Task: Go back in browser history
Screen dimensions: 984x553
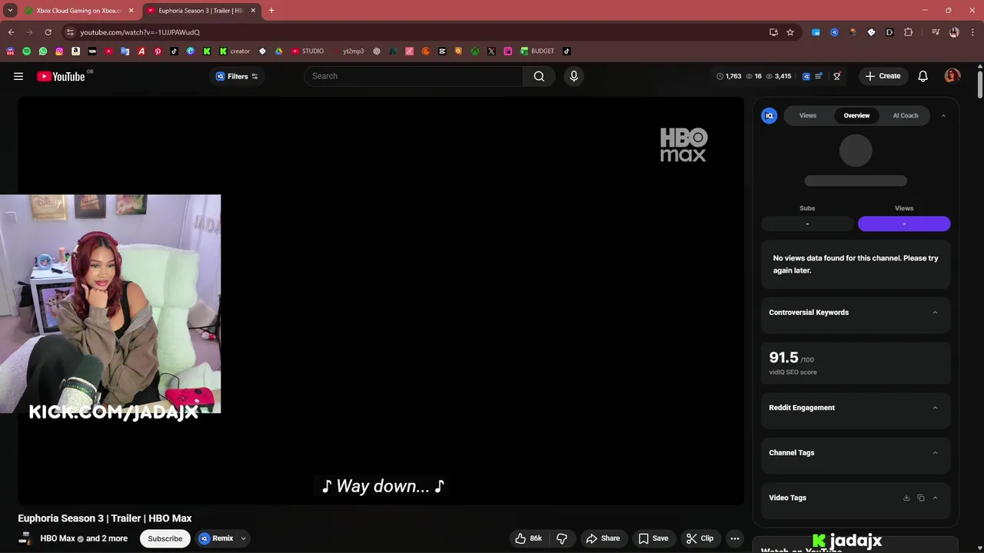Action: [x=11, y=32]
